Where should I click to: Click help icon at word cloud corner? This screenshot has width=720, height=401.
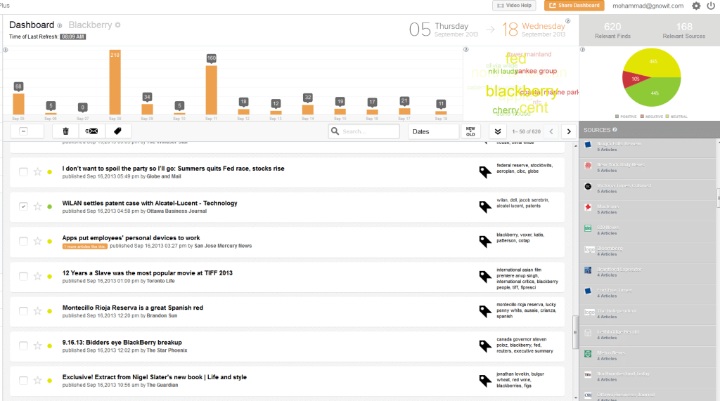tap(466, 50)
